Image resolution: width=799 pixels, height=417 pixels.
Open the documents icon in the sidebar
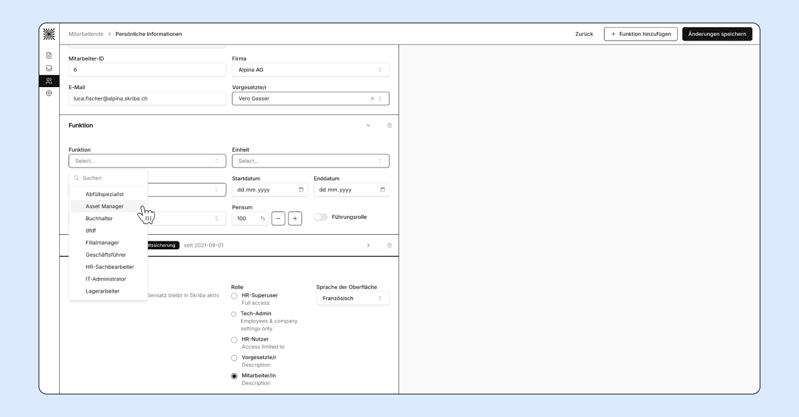tap(49, 55)
